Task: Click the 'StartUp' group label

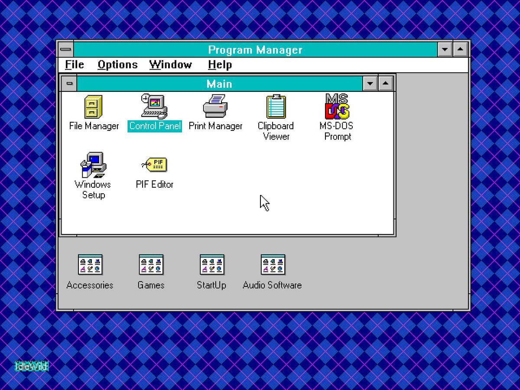Action: [211, 285]
